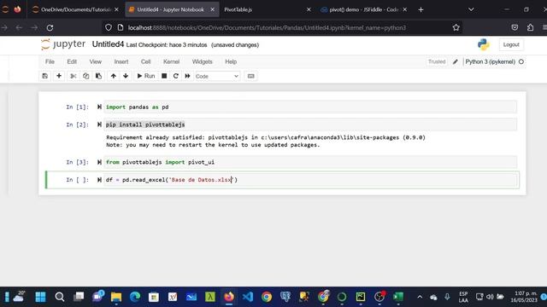
Task: Open the Kernel menu
Action: 171,61
